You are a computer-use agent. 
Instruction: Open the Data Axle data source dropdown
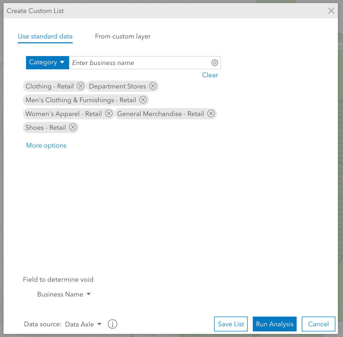point(83,324)
